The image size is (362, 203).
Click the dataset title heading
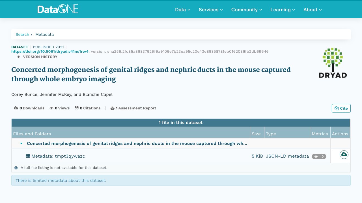[x=151, y=74]
